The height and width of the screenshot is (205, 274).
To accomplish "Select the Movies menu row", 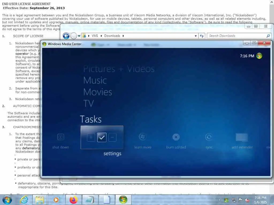I will pyautogui.click(x=97, y=92).
